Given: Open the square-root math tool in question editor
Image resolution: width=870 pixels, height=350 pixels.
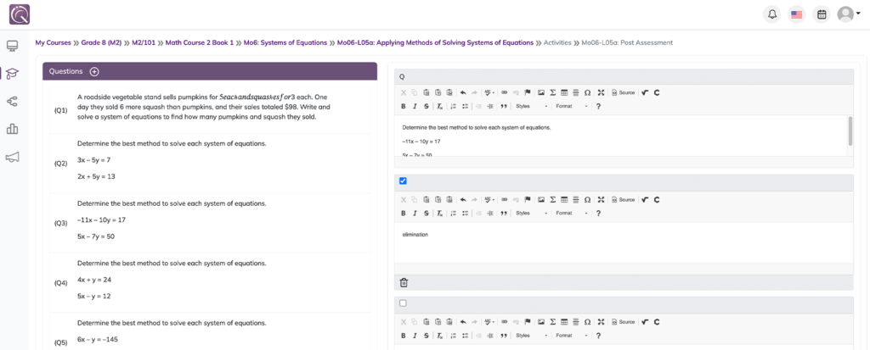Looking at the screenshot, I should click(x=645, y=92).
